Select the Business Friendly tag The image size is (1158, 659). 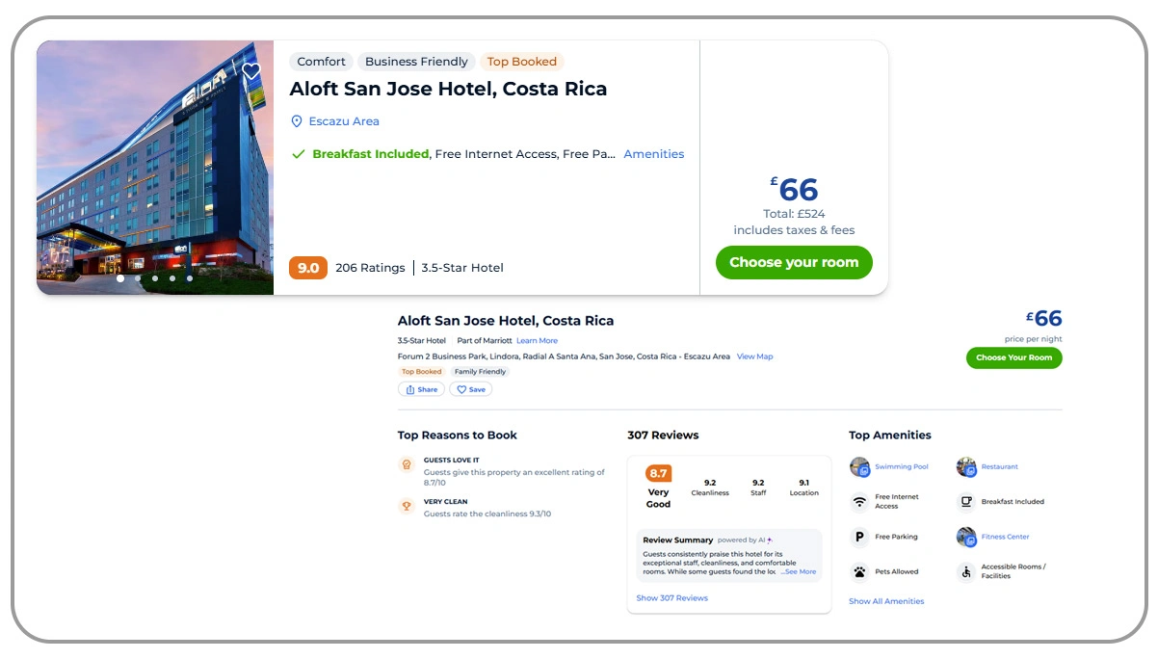coord(416,62)
